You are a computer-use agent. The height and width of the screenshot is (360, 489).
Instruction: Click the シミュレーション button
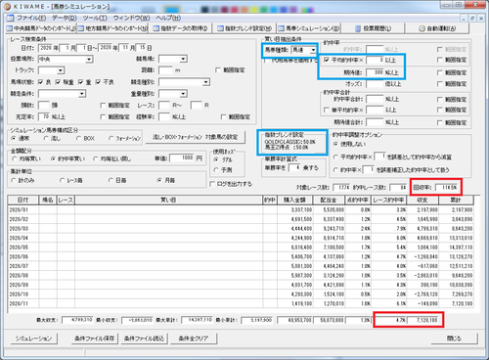coord(33,338)
